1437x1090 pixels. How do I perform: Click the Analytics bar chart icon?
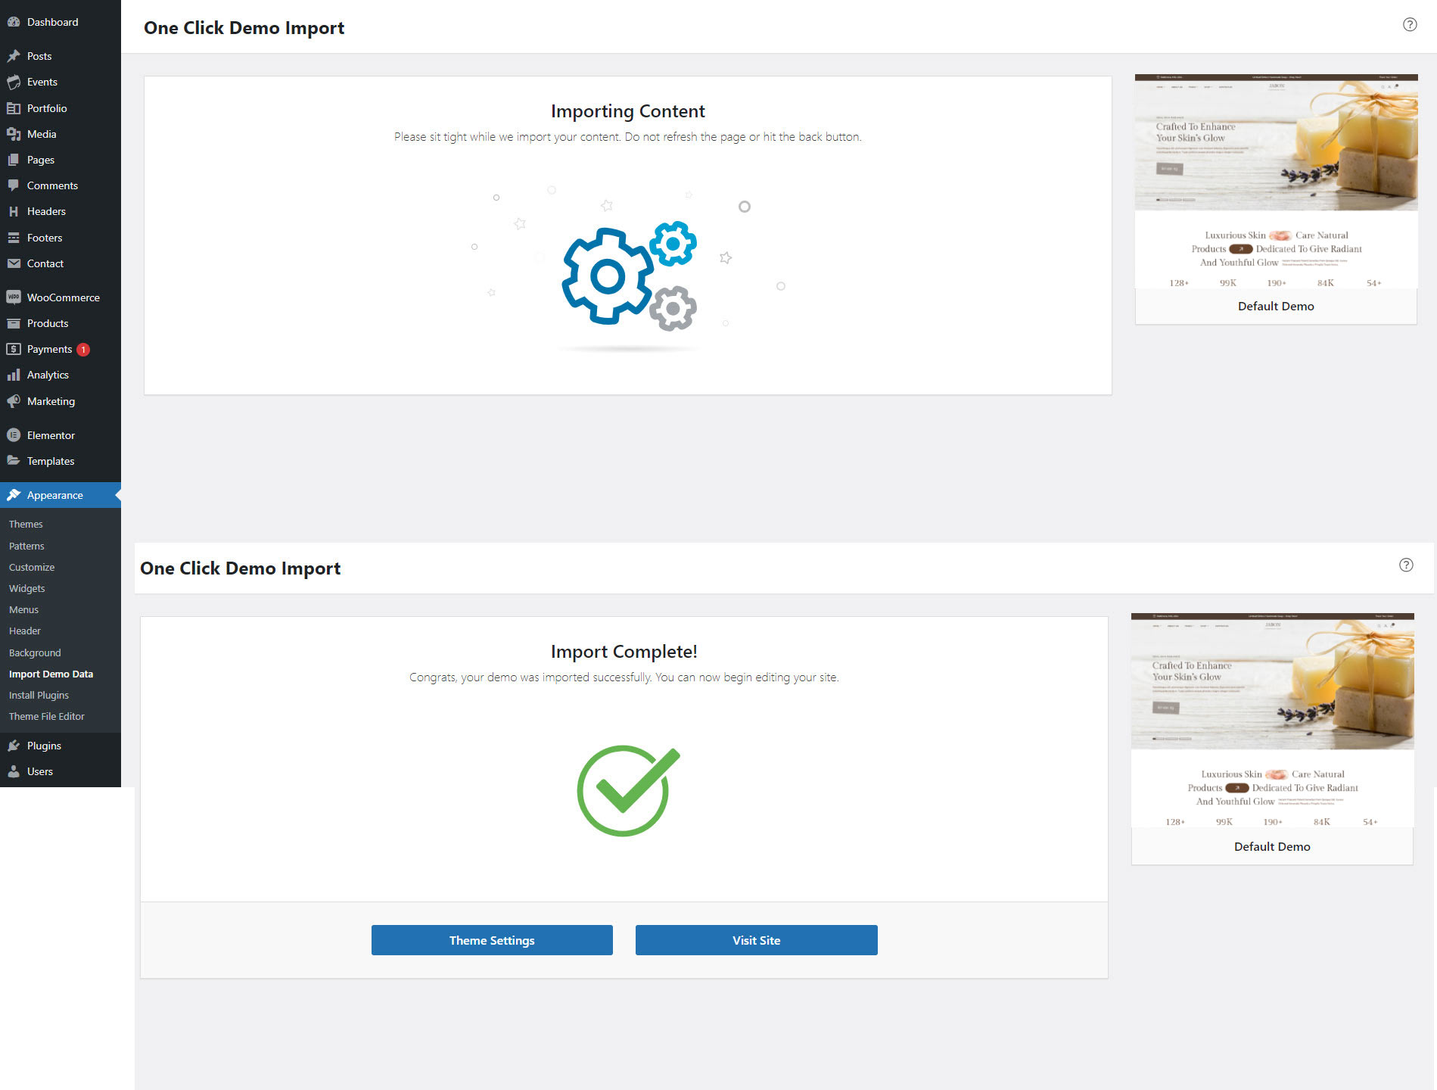[x=14, y=375]
